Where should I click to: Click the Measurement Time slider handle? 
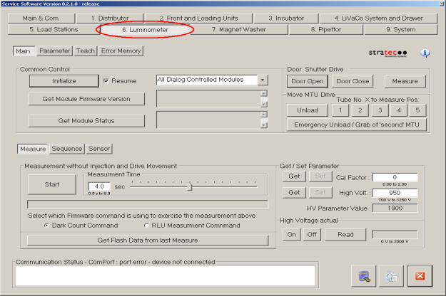click(x=190, y=187)
